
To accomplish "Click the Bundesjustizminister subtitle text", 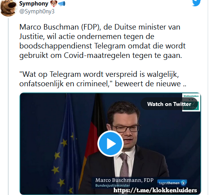I will [x=112, y=186].
